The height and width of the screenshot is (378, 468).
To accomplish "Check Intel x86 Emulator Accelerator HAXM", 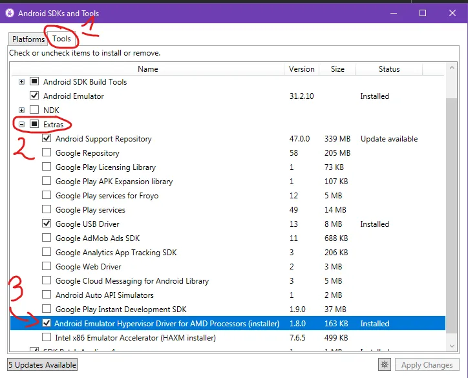I will tap(47, 337).
